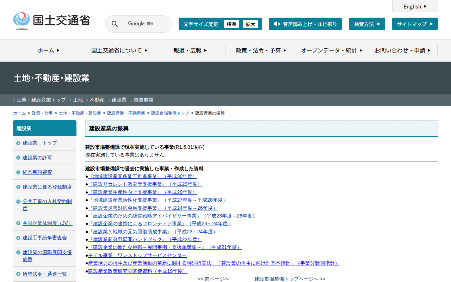Viewport: 451px width, 282px height.
Task: Expand the 国土交通省について menu
Action: coord(119,50)
